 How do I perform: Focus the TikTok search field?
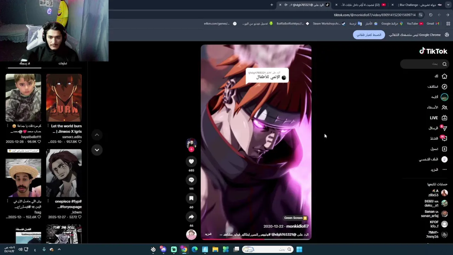coord(425,64)
